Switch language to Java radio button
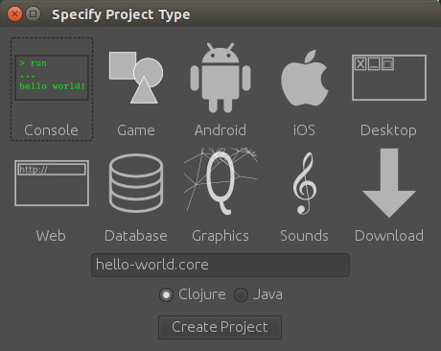 [241, 294]
